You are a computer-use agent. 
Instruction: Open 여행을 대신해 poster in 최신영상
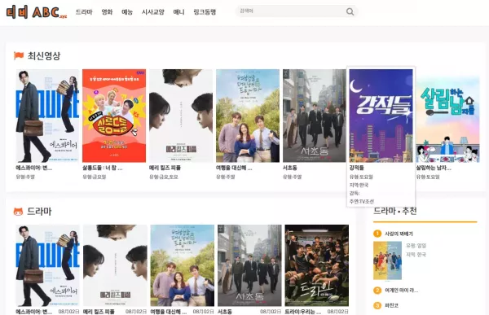click(x=248, y=116)
